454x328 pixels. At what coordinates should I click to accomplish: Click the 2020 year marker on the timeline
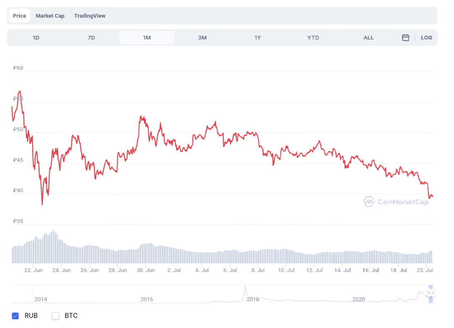[x=359, y=299]
